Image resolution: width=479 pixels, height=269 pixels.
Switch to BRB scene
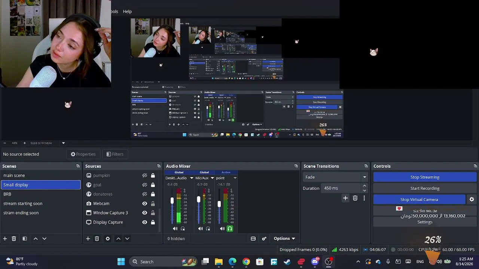40,194
